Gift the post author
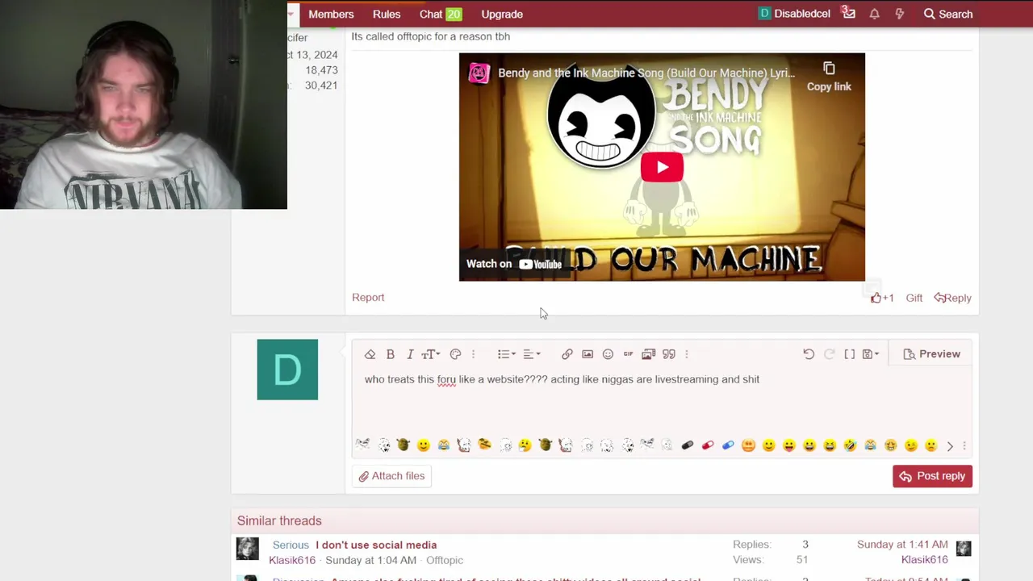This screenshot has width=1033, height=581. [x=914, y=298]
